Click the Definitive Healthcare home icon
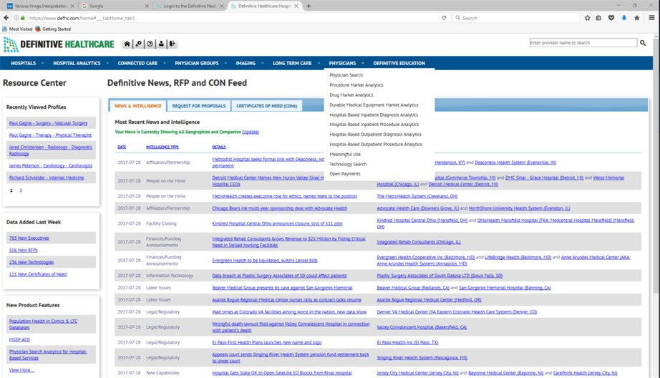The height and width of the screenshot is (378, 660). tap(127, 44)
